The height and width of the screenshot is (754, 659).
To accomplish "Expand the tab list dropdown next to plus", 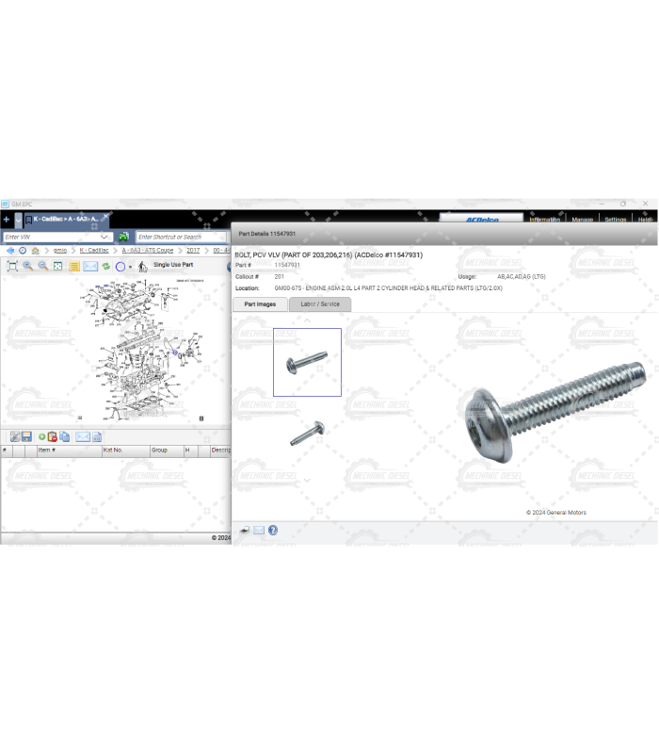I will point(19,219).
